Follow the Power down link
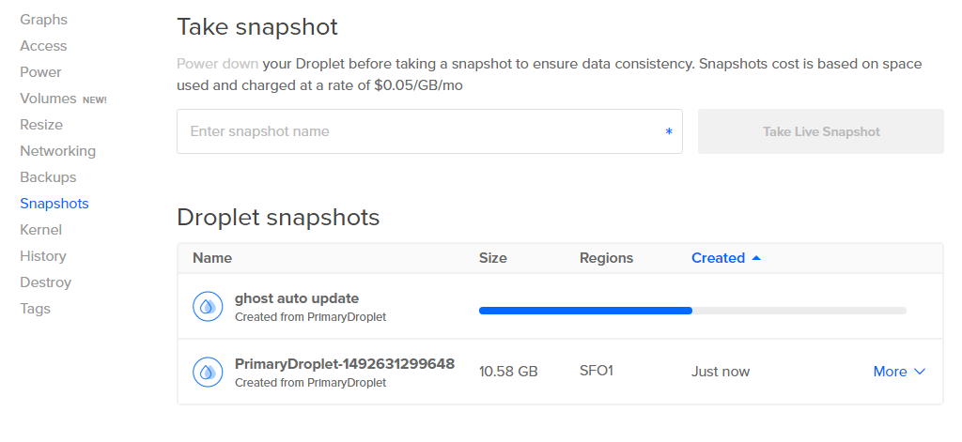This screenshot has width=962, height=442. pyautogui.click(x=217, y=64)
